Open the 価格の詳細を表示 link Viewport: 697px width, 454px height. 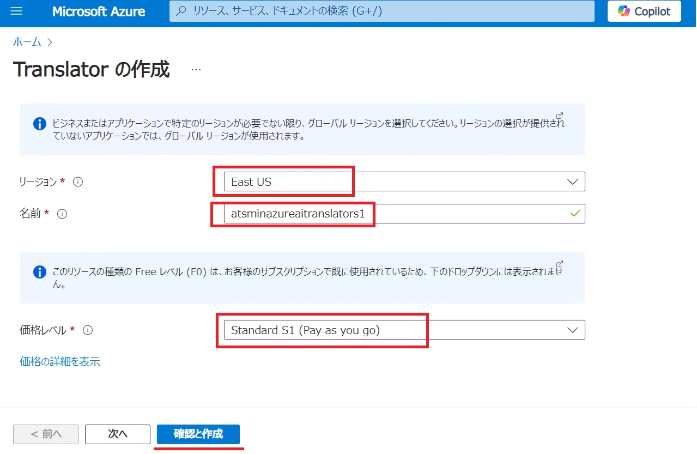[x=60, y=361]
